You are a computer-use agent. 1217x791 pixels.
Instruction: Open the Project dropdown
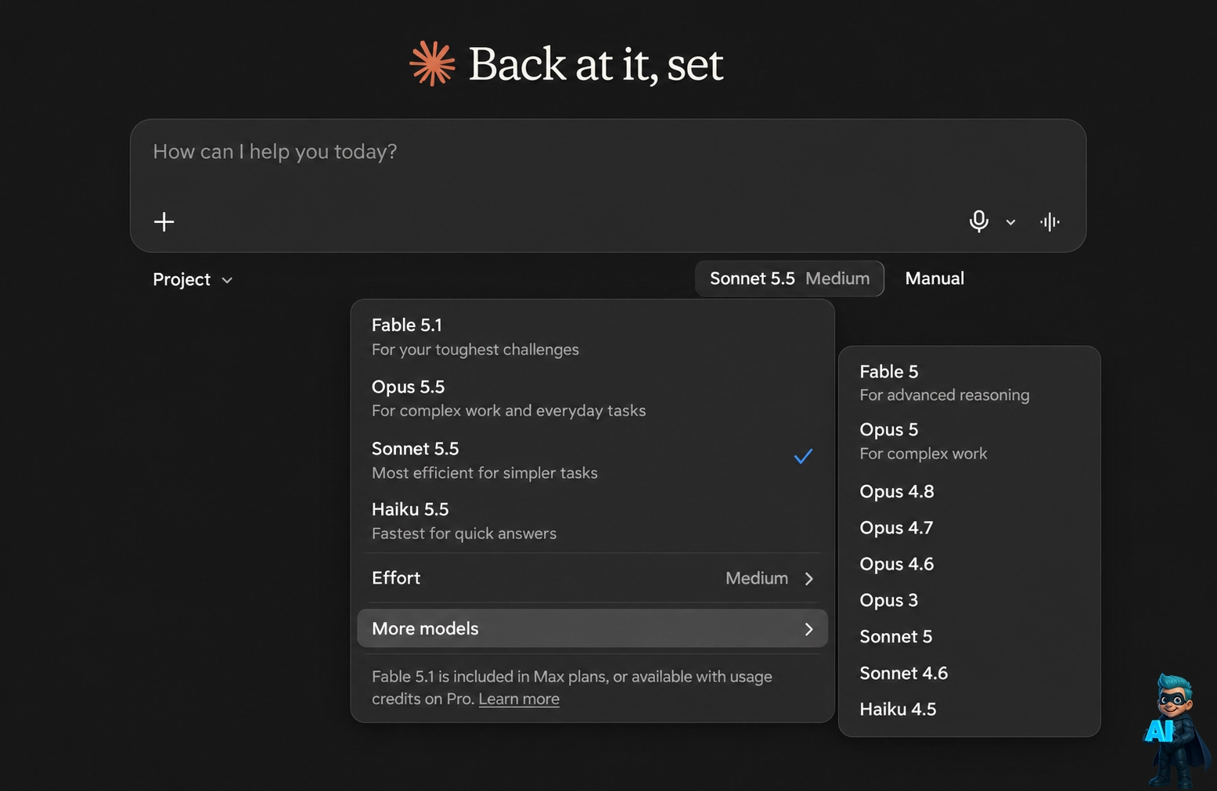coord(193,279)
